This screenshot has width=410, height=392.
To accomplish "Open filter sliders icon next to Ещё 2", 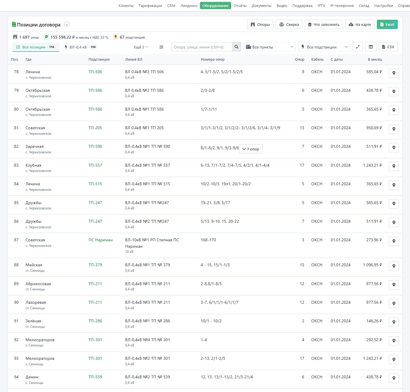I will pos(161,47).
